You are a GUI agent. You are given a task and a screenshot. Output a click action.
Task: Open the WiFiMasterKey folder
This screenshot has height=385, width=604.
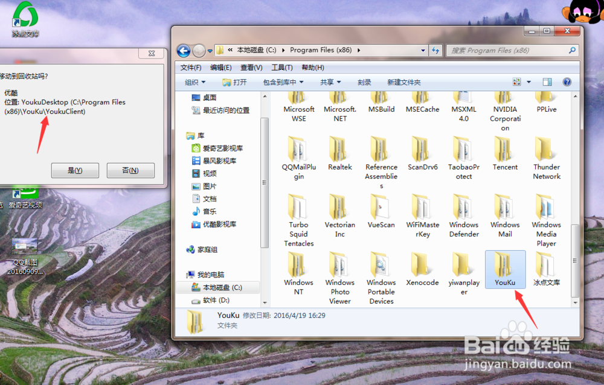(423, 215)
